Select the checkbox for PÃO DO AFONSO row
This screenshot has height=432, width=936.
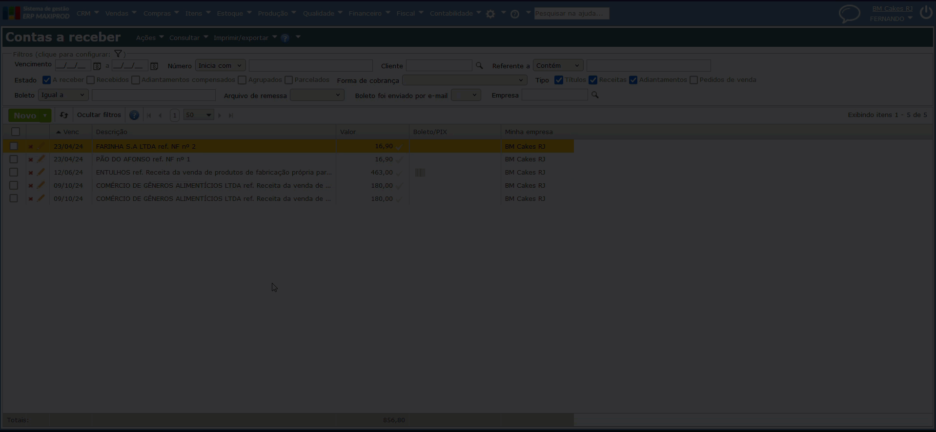pos(14,159)
